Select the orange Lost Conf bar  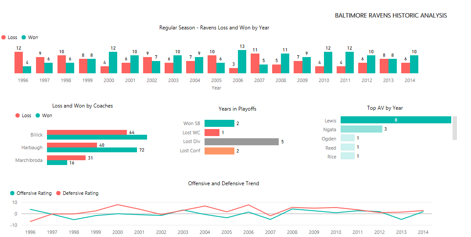point(219,151)
